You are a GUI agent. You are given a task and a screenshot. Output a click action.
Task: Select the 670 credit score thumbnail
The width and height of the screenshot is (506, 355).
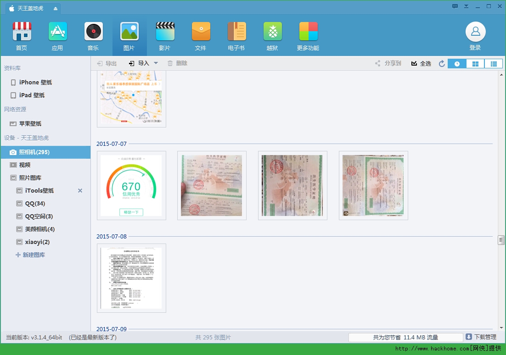click(x=131, y=185)
